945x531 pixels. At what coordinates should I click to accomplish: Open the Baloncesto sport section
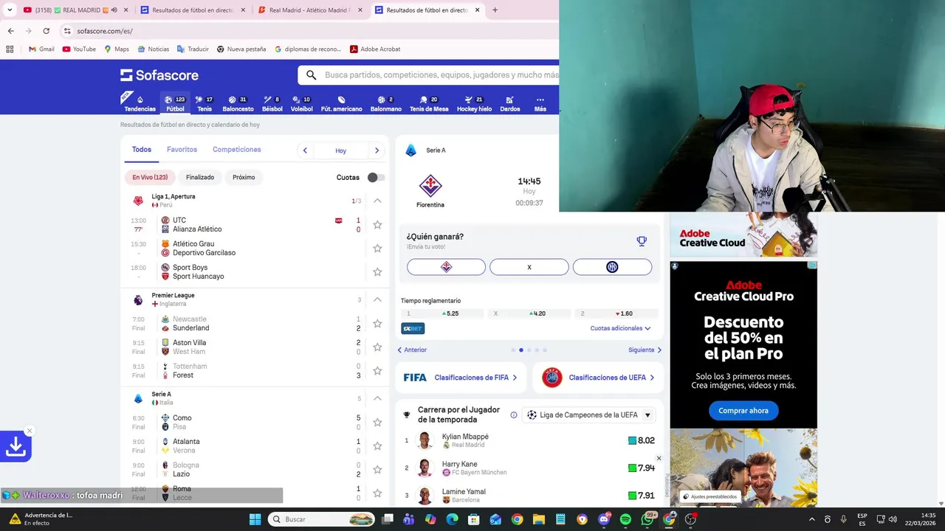pyautogui.click(x=238, y=103)
